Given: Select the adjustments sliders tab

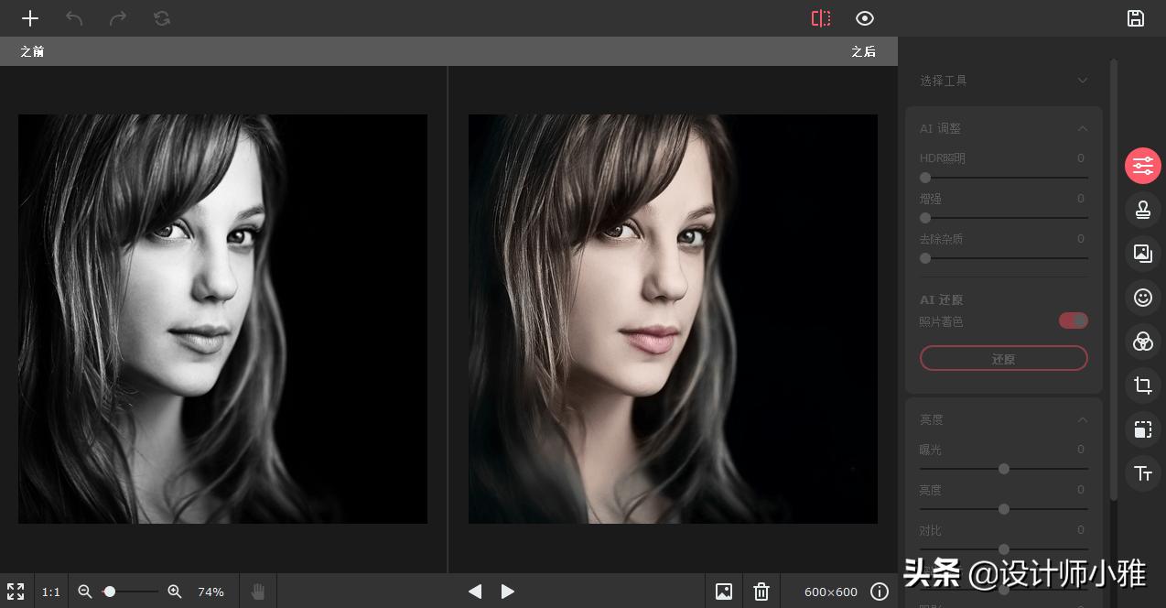Looking at the screenshot, I should [1142, 166].
